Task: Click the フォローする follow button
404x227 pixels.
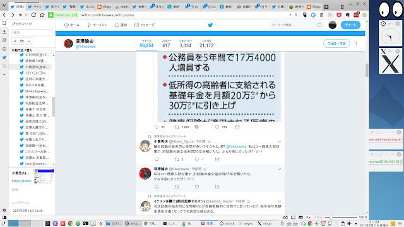Action: click(336, 44)
